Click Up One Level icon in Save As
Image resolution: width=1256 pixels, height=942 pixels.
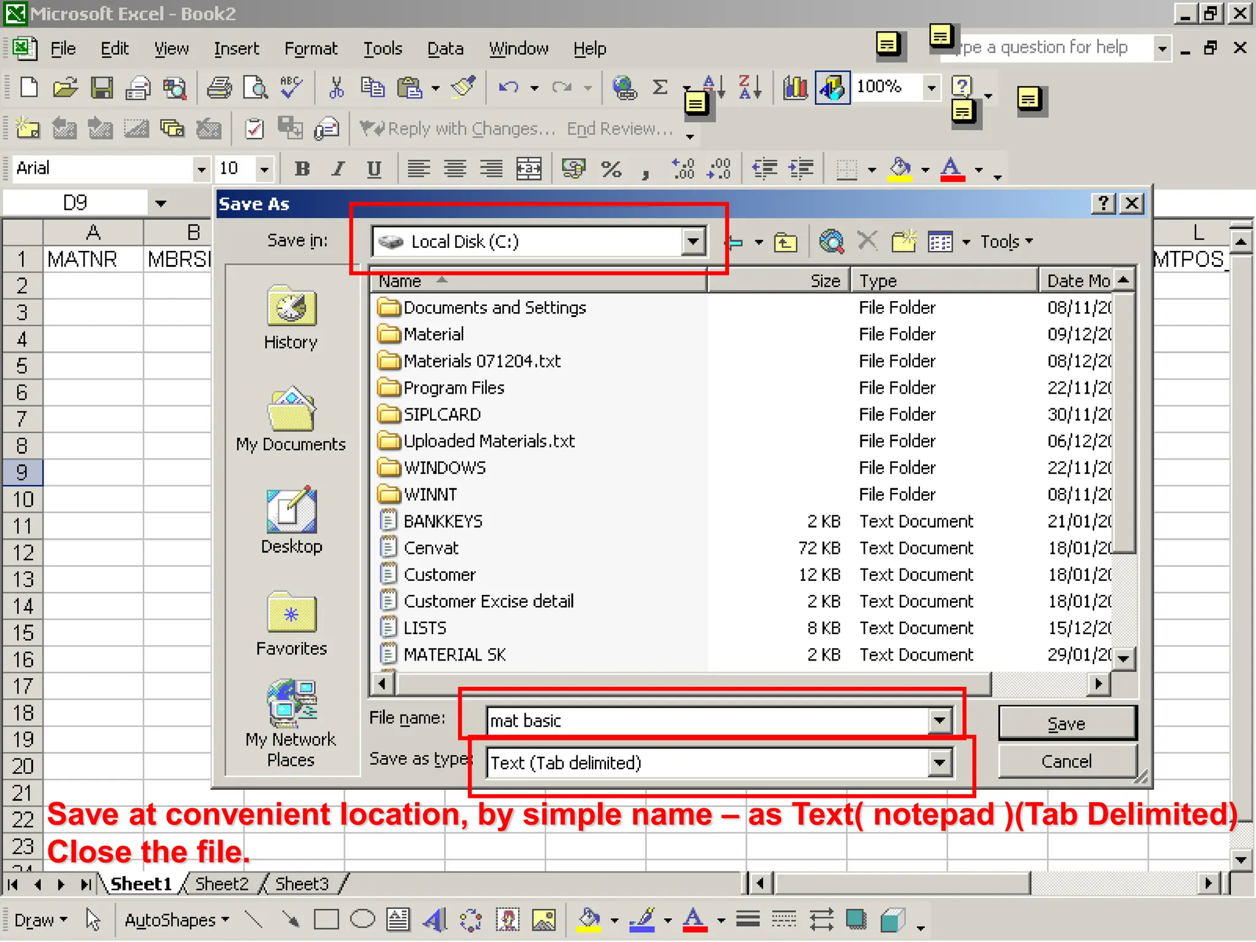click(786, 243)
